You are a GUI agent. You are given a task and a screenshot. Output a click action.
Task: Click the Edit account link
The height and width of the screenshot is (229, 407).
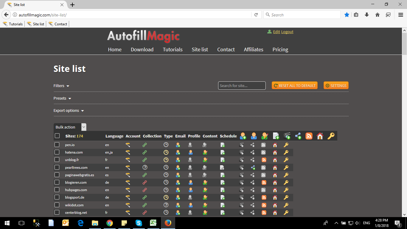[x=276, y=32]
